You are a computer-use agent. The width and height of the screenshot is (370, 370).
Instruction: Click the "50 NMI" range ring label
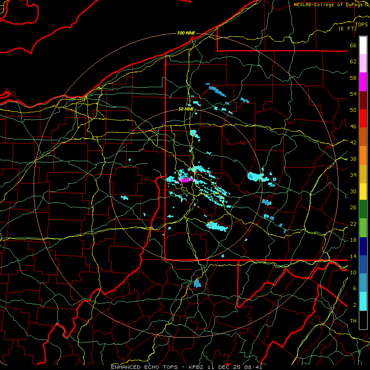[x=186, y=109]
